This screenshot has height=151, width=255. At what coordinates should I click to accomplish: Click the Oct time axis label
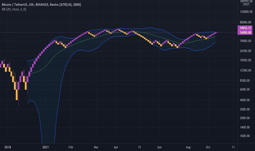(x=208, y=147)
